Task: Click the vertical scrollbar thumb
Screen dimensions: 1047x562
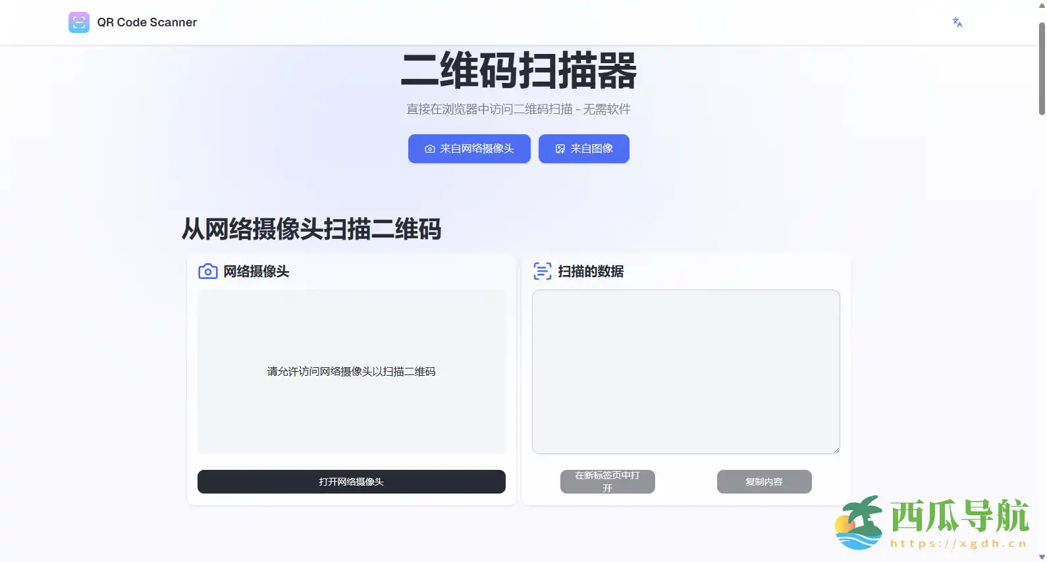Action: pyautogui.click(x=1041, y=69)
